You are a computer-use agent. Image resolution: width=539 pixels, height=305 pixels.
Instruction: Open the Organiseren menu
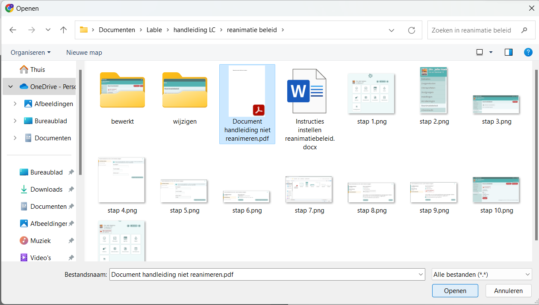(x=30, y=52)
